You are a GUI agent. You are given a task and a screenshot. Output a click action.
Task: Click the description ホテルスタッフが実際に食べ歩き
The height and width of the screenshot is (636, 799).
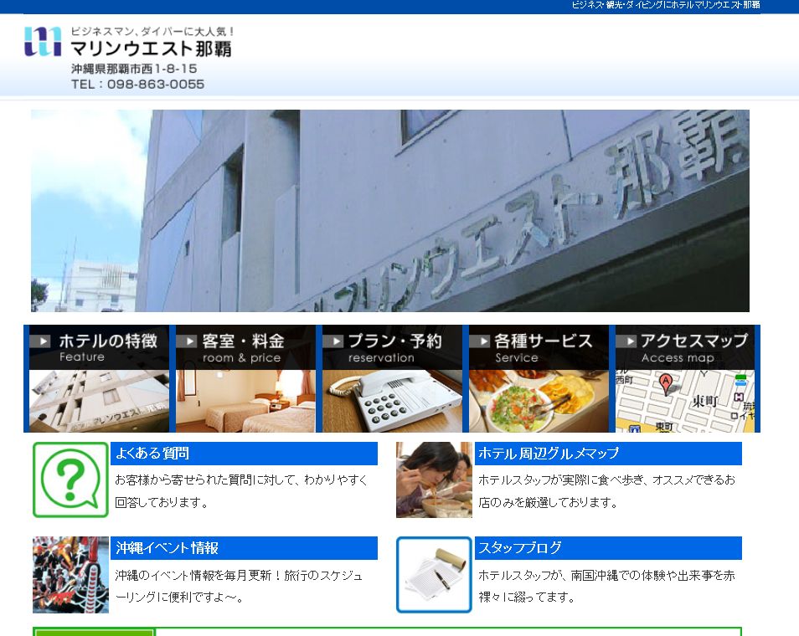(x=606, y=491)
